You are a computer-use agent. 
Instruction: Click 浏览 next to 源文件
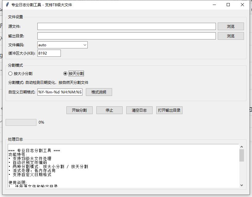[x=230, y=26]
